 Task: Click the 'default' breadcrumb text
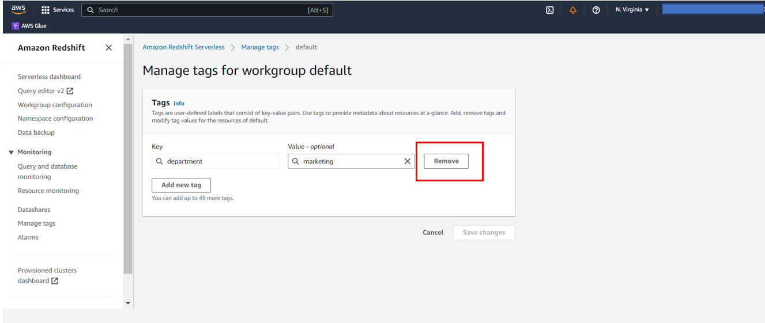[306, 47]
